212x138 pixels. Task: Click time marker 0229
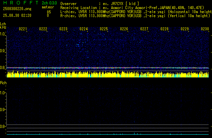[x=185, y=29]
